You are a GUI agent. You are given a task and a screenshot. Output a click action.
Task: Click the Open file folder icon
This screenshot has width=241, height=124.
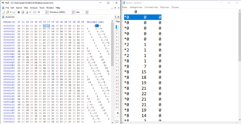(7, 12)
